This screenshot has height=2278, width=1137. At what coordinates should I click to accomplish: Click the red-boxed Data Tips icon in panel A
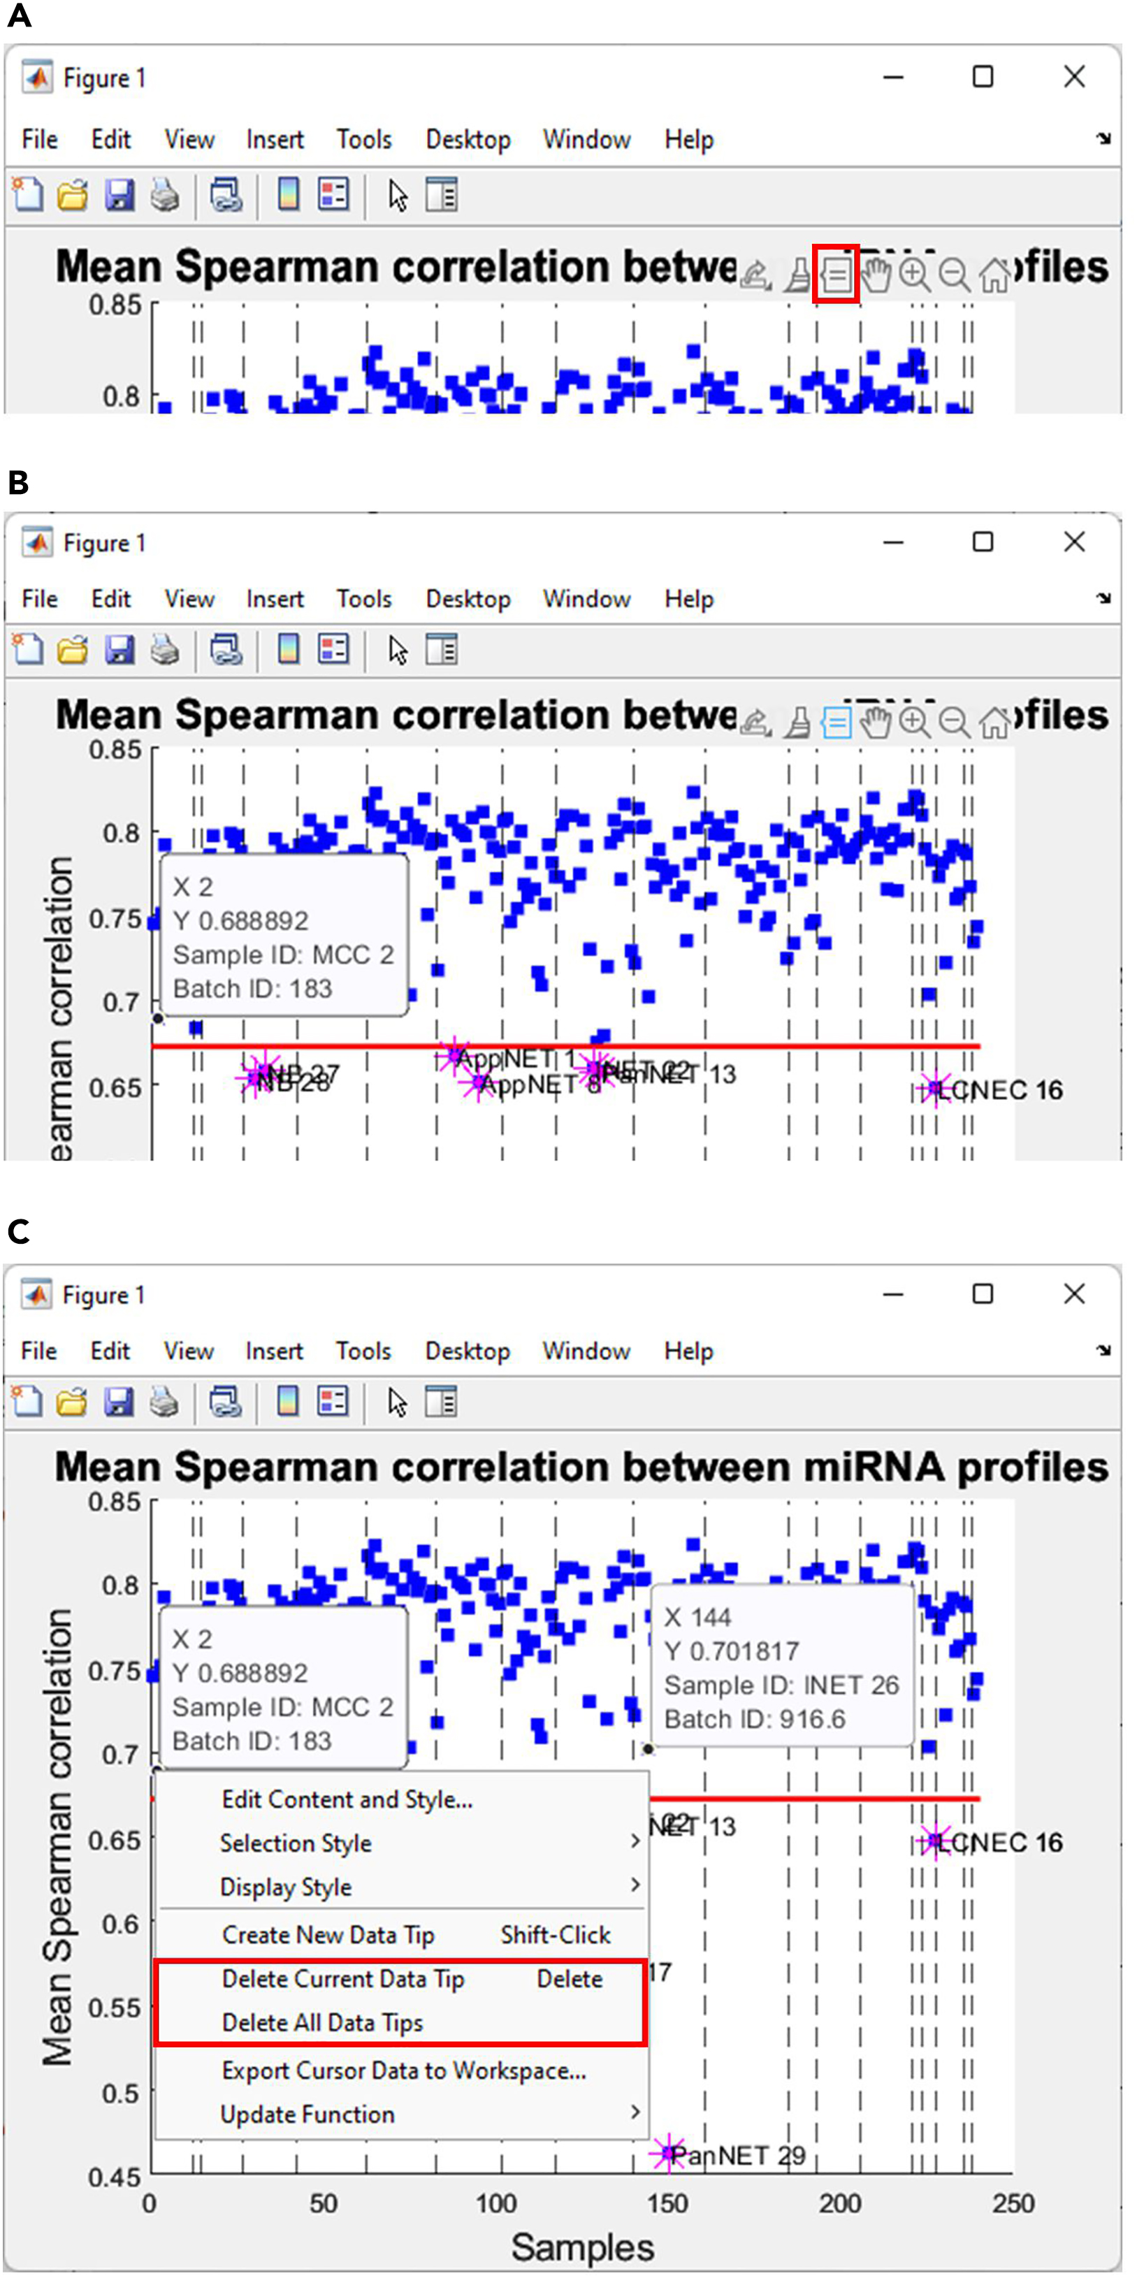pos(836,275)
